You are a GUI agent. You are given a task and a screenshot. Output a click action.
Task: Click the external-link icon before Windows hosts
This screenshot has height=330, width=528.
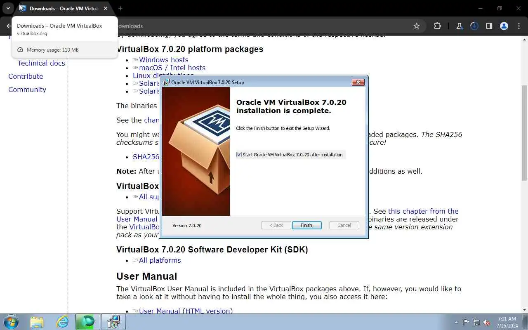pyautogui.click(x=135, y=60)
